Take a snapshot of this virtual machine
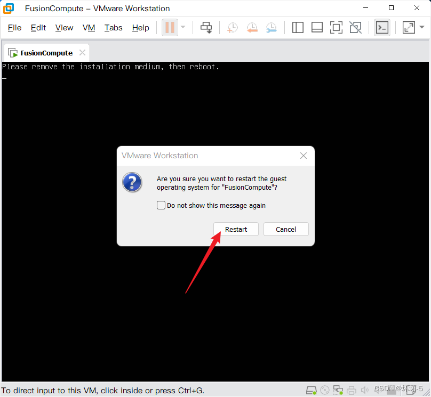This screenshot has width=431, height=397. pyautogui.click(x=232, y=28)
